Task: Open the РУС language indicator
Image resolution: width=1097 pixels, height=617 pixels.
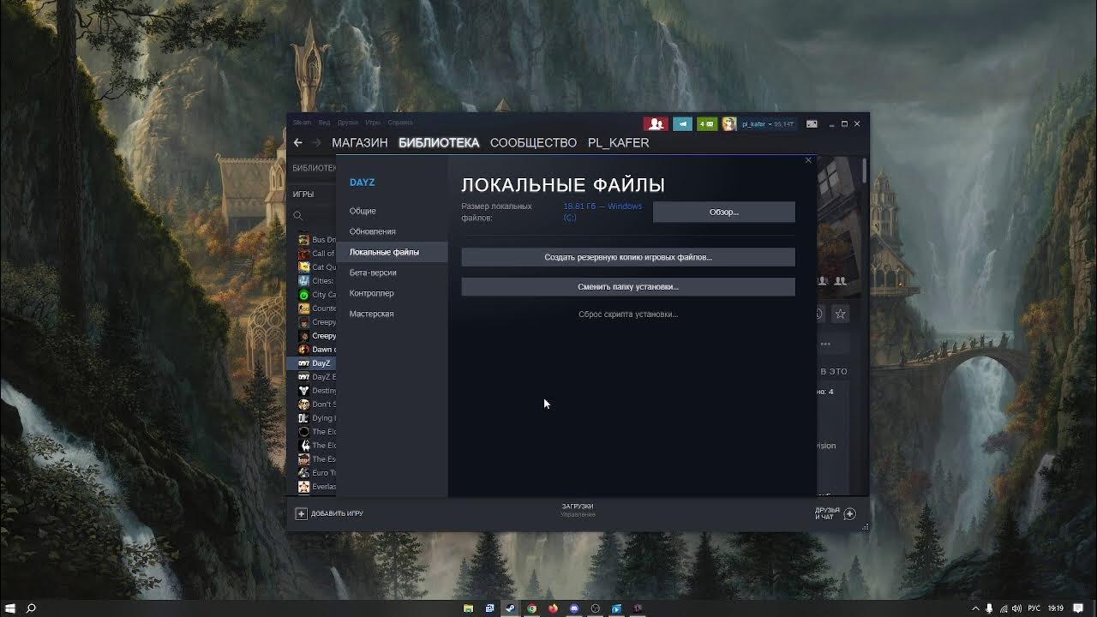Action: [1033, 608]
